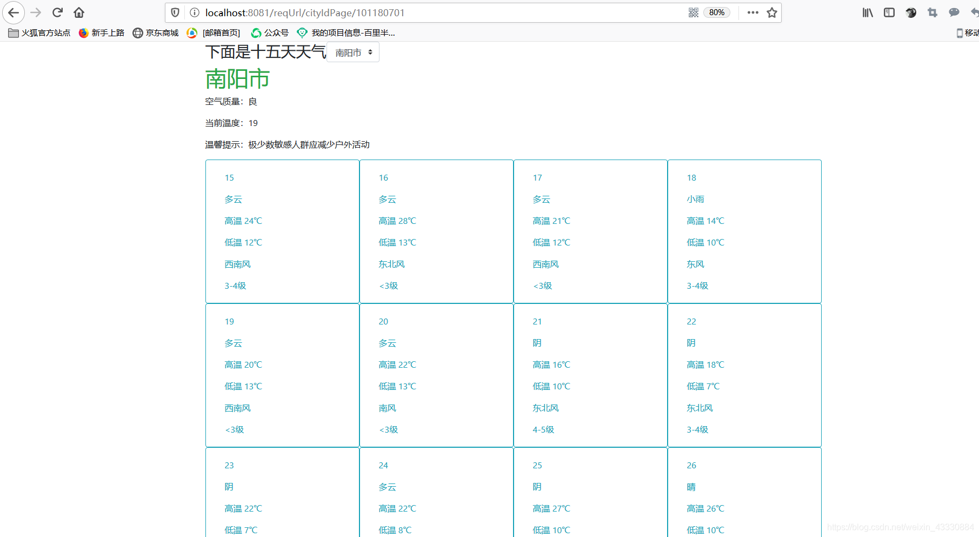This screenshot has height=537, width=979.
Task: Click 小雨 in day 18 card
Action: pyautogui.click(x=696, y=199)
